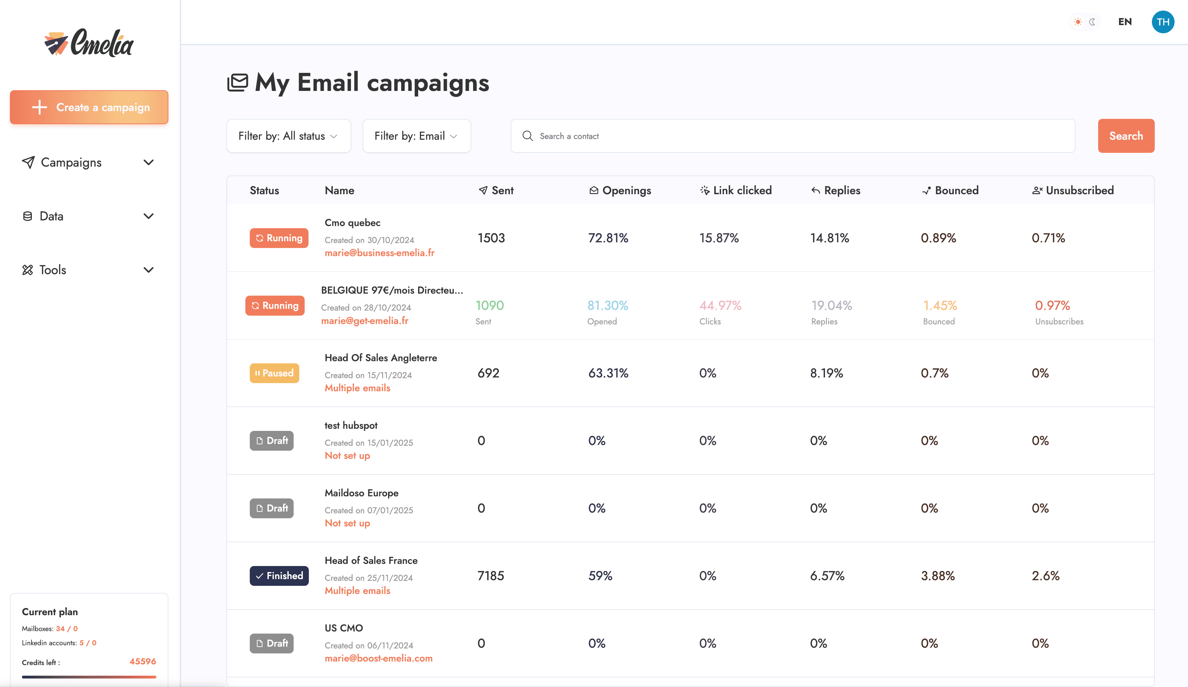The width and height of the screenshot is (1188, 687).
Task: Click marie@business-emelia.fr email link
Action: click(379, 252)
